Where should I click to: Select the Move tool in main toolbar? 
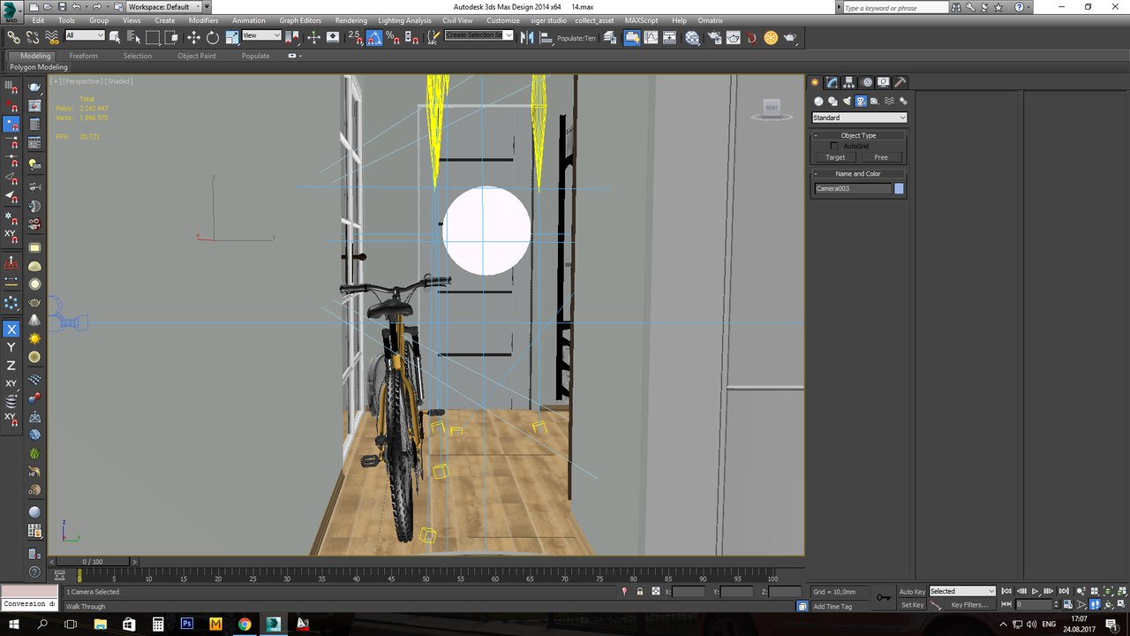(193, 37)
